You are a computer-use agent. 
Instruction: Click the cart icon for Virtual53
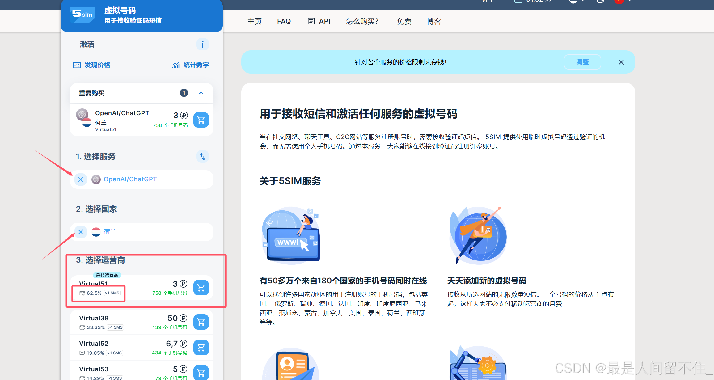[x=201, y=372]
